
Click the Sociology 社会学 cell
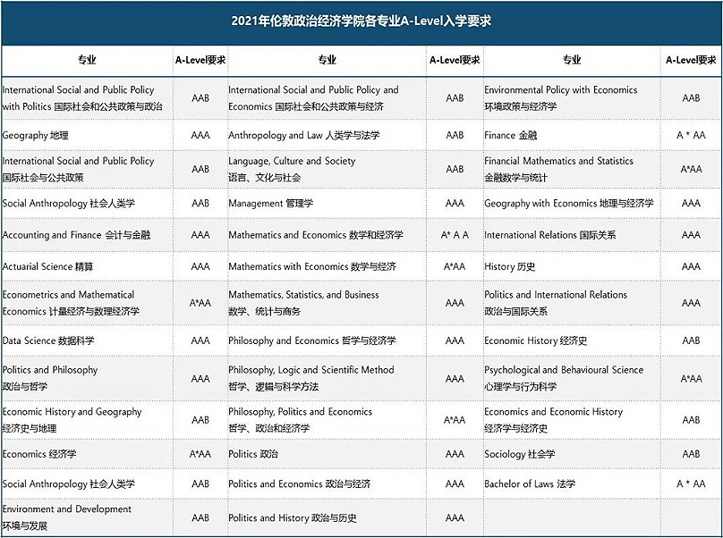tap(520, 454)
